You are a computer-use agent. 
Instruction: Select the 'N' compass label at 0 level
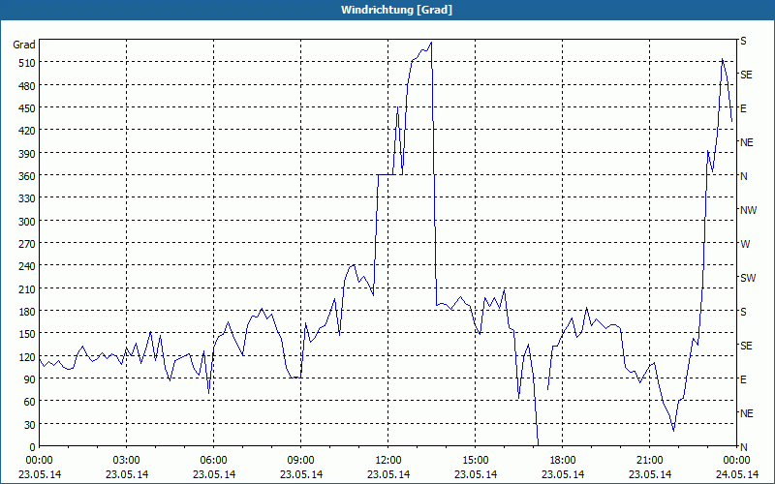coord(744,447)
